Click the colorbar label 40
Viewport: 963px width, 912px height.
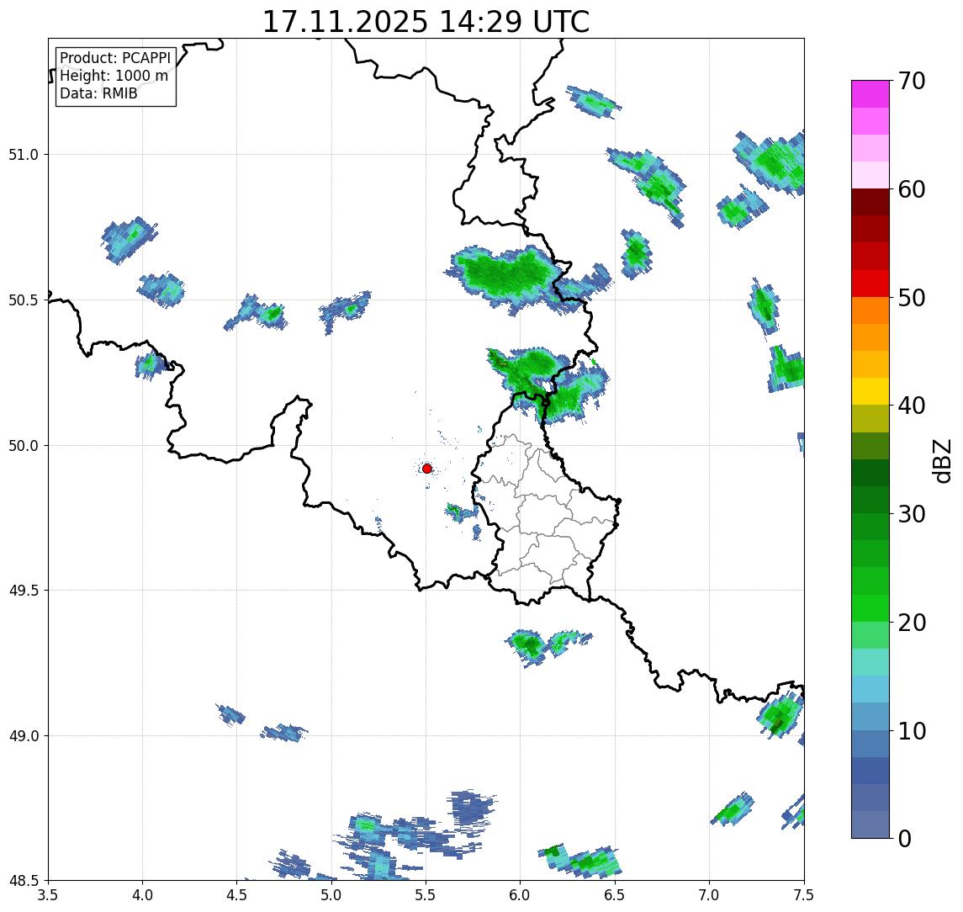911,406
